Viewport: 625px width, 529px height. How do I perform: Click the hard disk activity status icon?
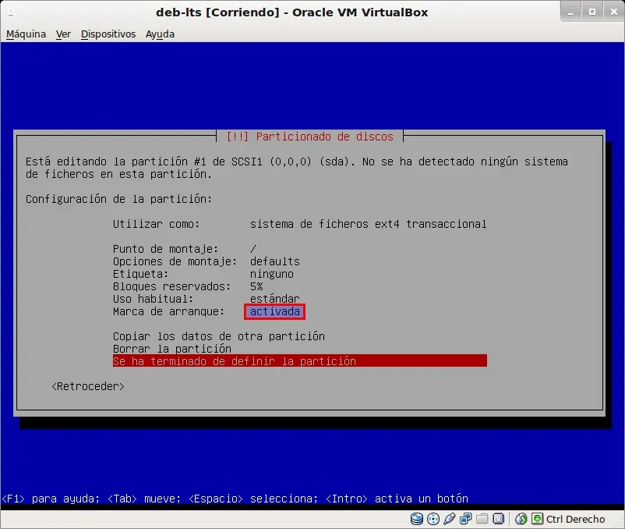coord(416,519)
